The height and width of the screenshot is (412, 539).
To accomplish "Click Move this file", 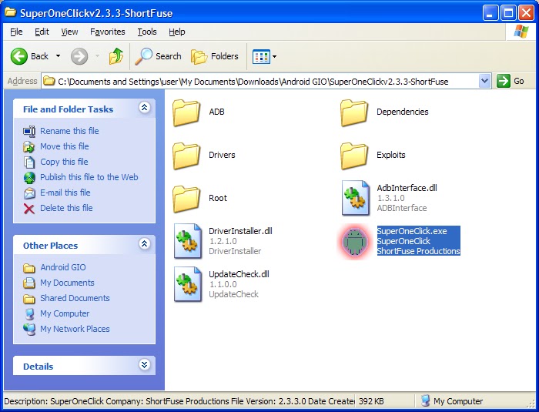I will tap(65, 146).
